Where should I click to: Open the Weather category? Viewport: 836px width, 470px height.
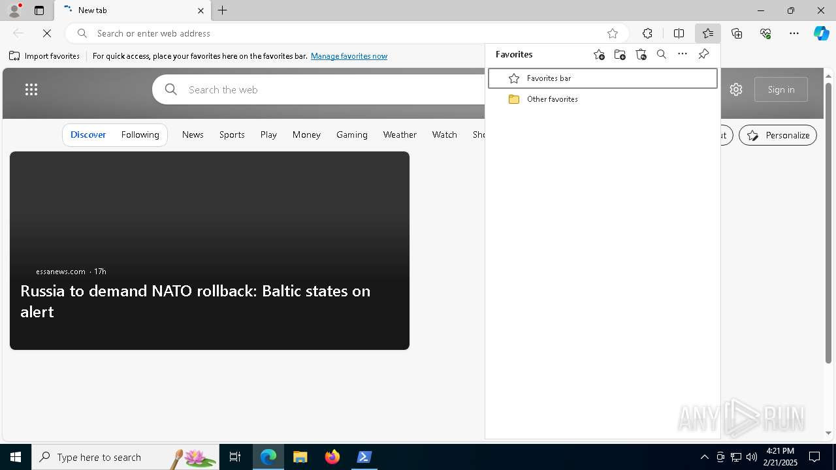[x=400, y=134]
